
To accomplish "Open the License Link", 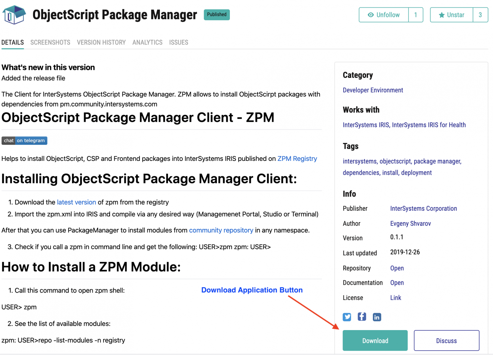I will click(x=396, y=298).
